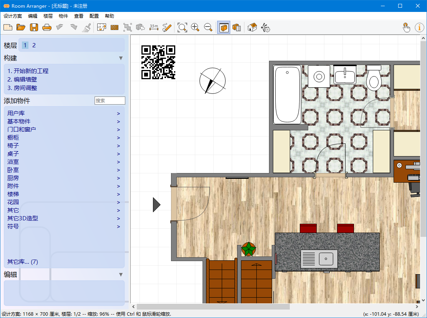Open the 3D house view icon

(x=252, y=27)
